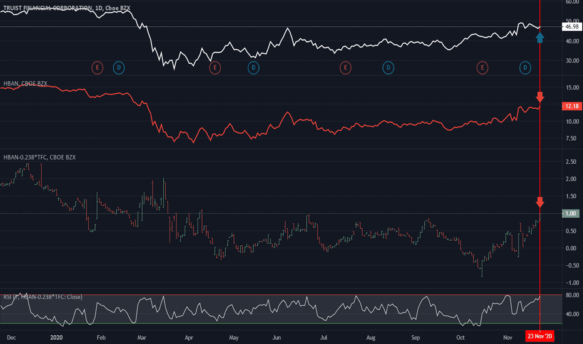Viewport: 583px width, 344px height.
Task: Open the late-January earnings E marker
Action: click(x=98, y=68)
